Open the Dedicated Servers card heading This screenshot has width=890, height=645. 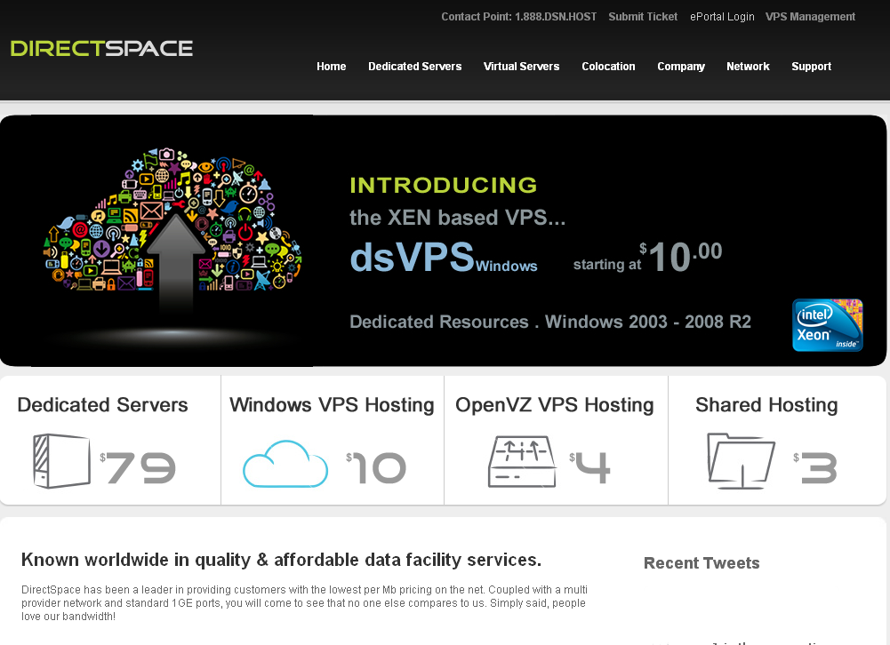point(103,405)
